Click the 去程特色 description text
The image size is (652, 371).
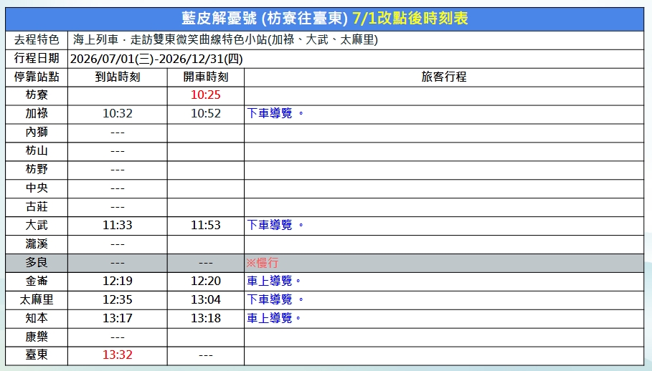225,40
